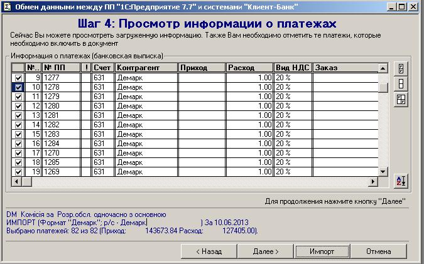Toggle checkbox for row 14 (PP 1282)

pos(18,125)
